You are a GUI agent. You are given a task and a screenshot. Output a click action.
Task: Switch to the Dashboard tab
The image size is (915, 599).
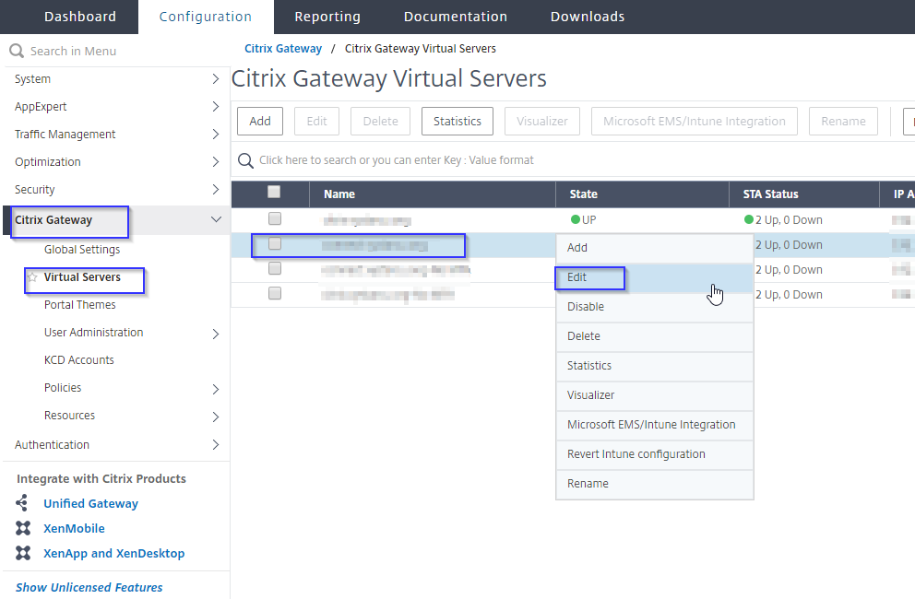point(80,17)
